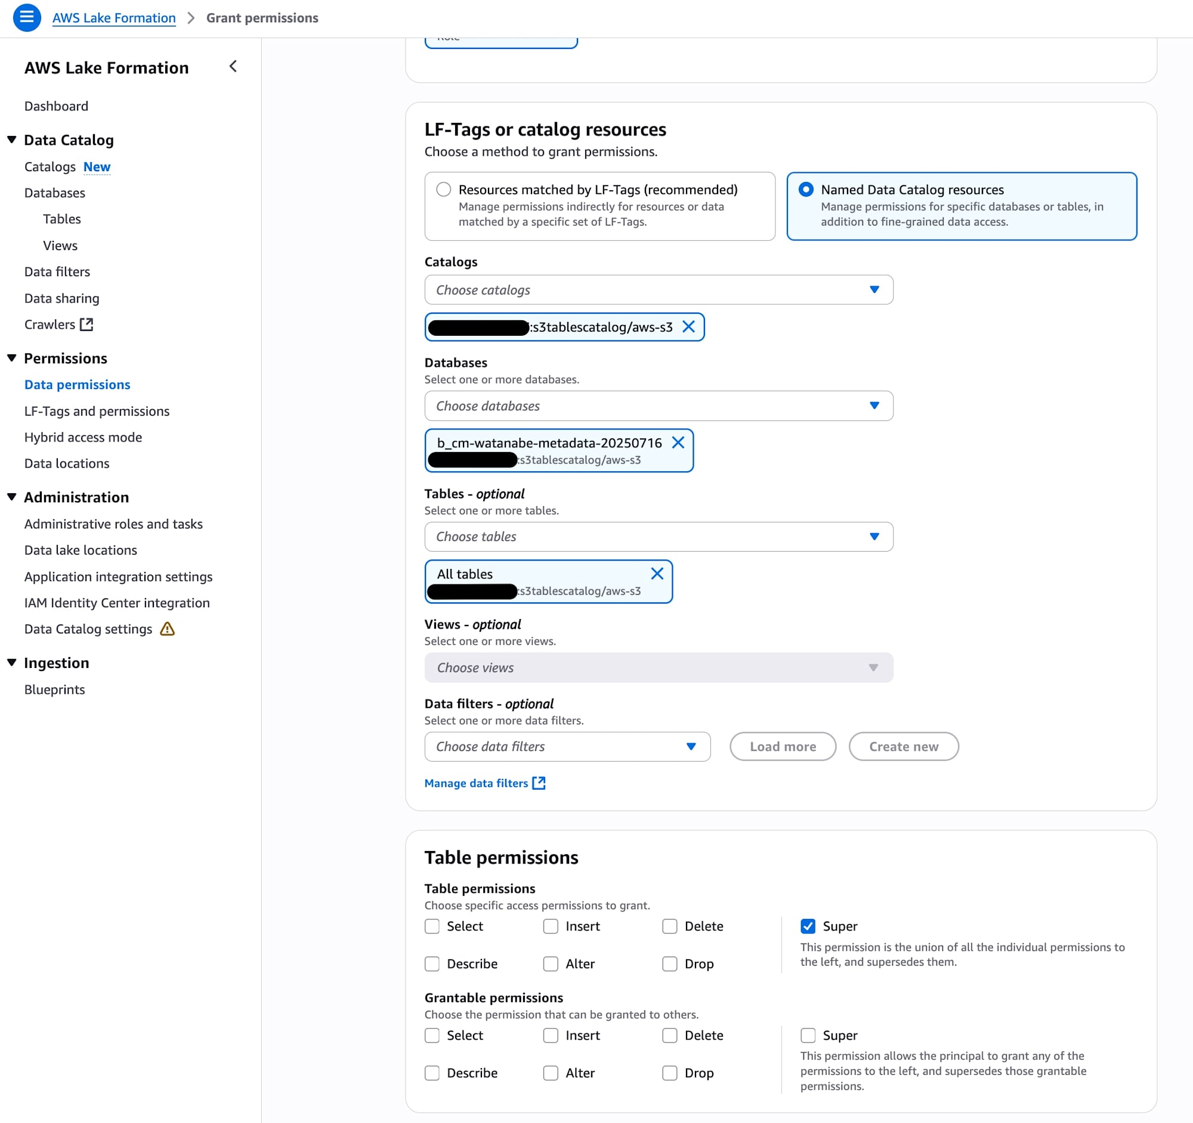This screenshot has width=1193, height=1123.
Task: Open Data locations in the sidebar
Action: point(67,463)
